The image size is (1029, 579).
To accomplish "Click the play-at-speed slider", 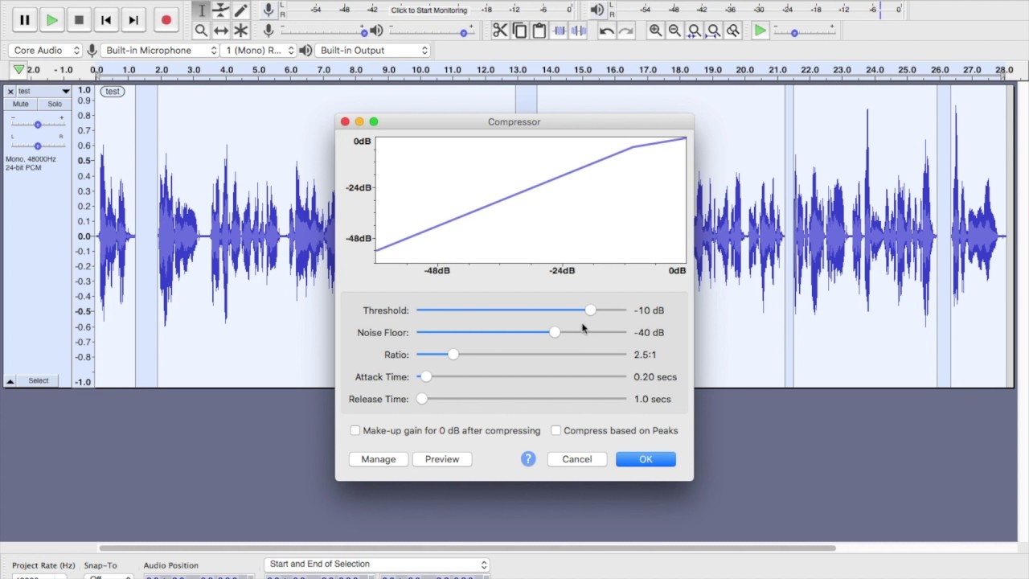I will (x=804, y=32).
